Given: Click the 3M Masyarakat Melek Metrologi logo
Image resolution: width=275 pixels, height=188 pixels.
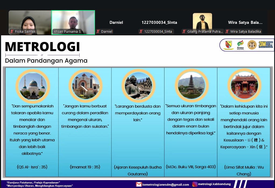Looking at the screenshot, I should pos(266,45).
